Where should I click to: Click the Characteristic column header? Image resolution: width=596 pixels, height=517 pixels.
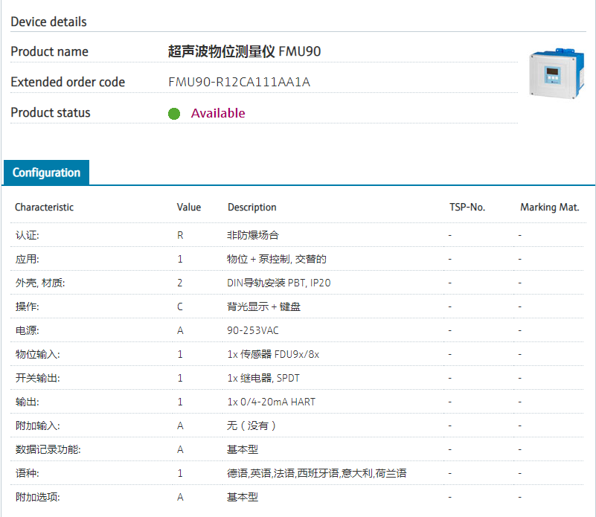click(44, 208)
